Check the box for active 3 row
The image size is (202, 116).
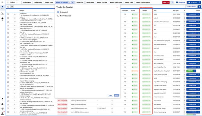(8, 18)
